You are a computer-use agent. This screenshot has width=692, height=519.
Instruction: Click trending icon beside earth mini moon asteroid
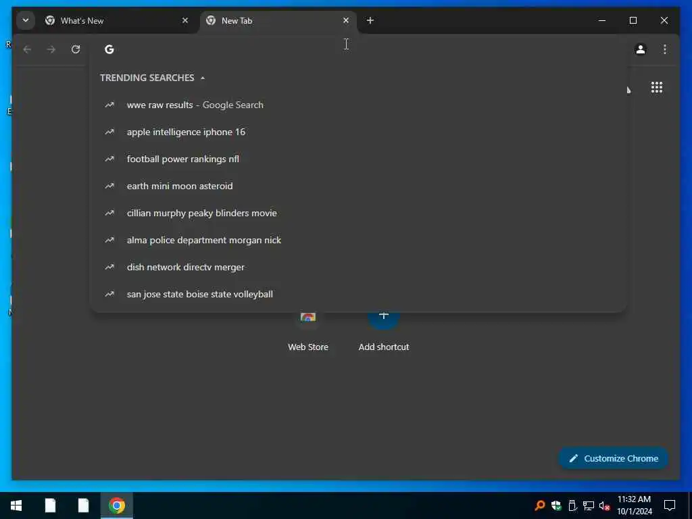(x=109, y=186)
